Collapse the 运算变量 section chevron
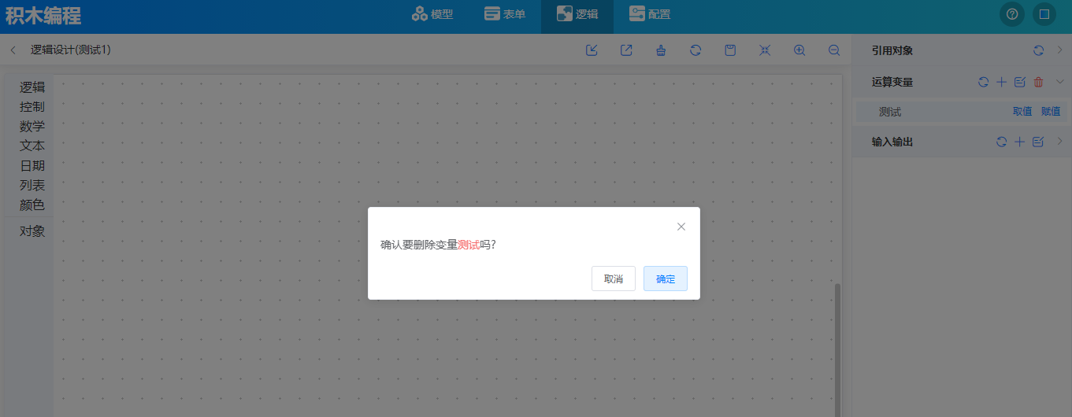1072x417 pixels. pyautogui.click(x=1059, y=82)
